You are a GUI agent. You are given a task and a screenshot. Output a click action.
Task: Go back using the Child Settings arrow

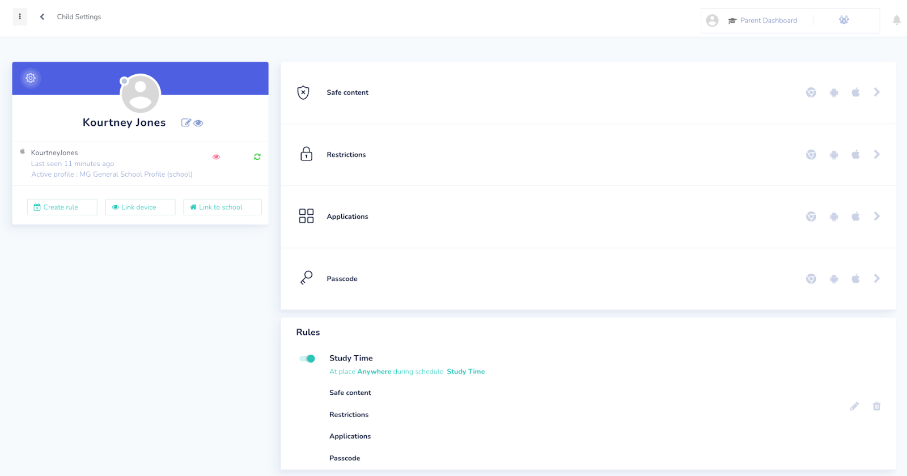42,17
